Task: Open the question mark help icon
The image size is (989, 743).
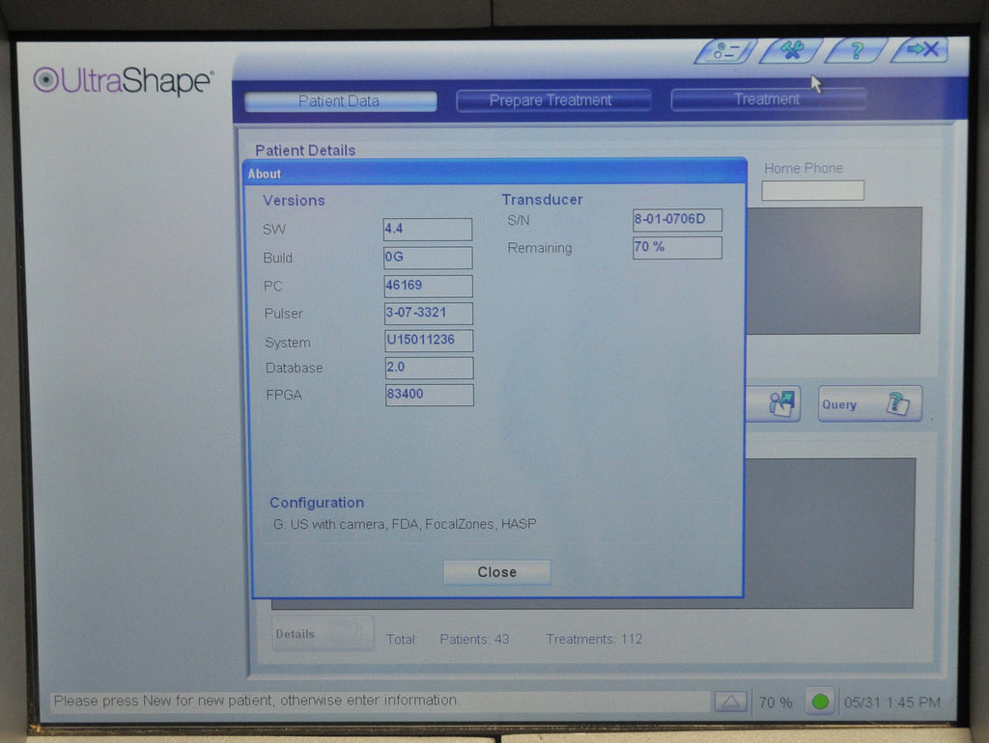Action: tap(856, 50)
